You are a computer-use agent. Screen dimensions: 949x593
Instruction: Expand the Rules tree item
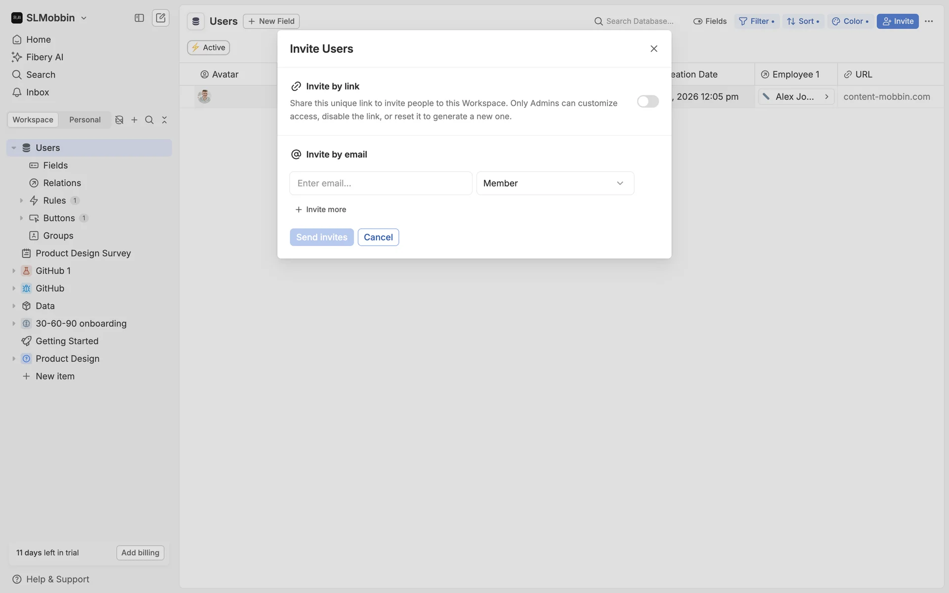point(21,201)
